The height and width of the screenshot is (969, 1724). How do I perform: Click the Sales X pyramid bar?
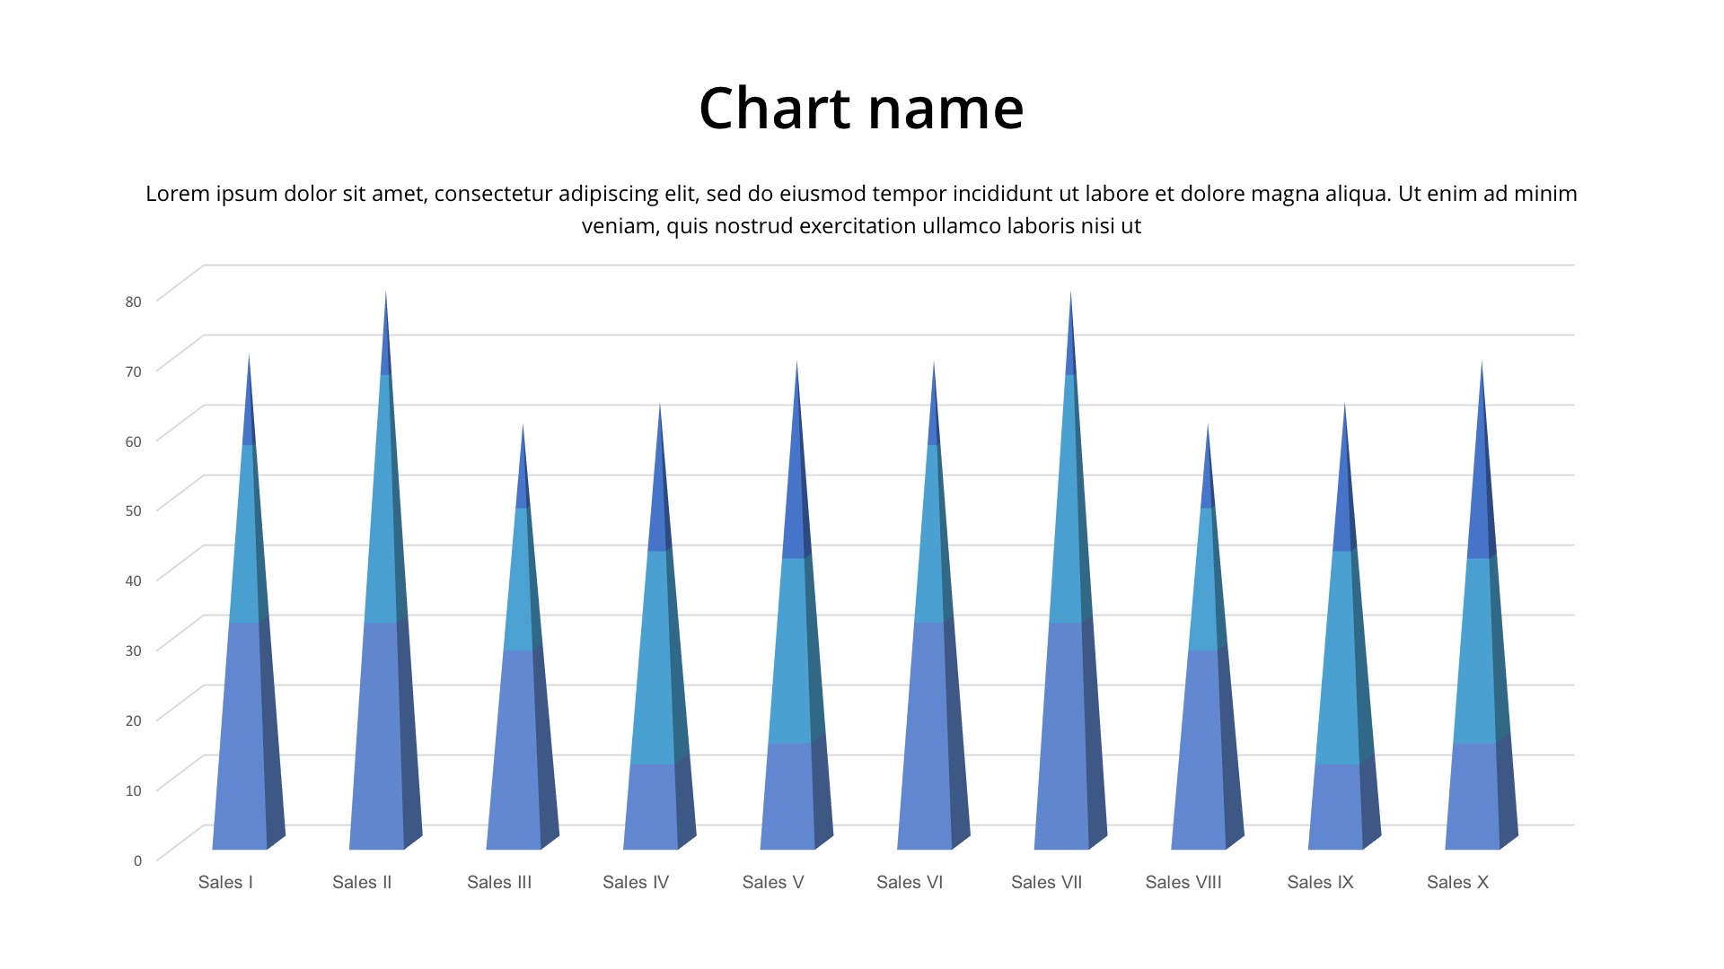click(x=1476, y=718)
